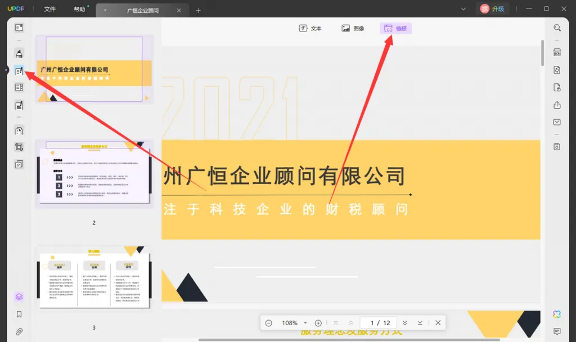Open the 帮助 menu
The width and height of the screenshot is (576, 342).
click(x=79, y=9)
